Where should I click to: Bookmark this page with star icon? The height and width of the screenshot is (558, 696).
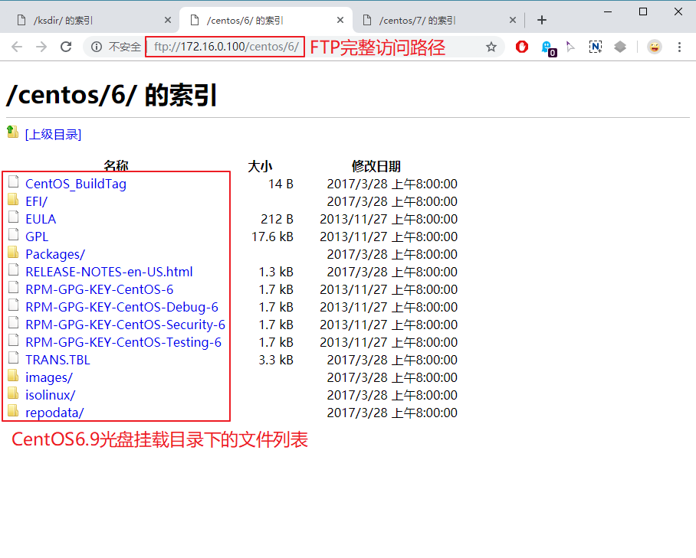pos(491,47)
